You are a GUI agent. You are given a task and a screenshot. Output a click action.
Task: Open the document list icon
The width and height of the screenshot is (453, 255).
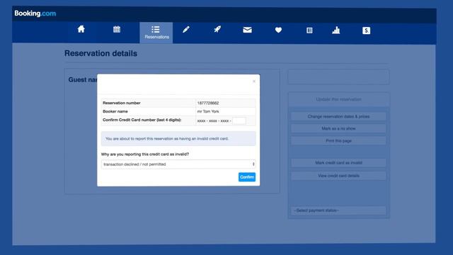click(x=309, y=30)
